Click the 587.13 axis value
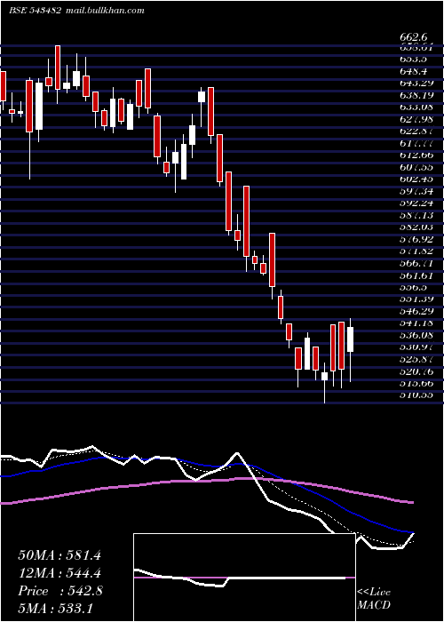Image resolution: width=444 pixels, height=622 pixels. tap(416, 215)
